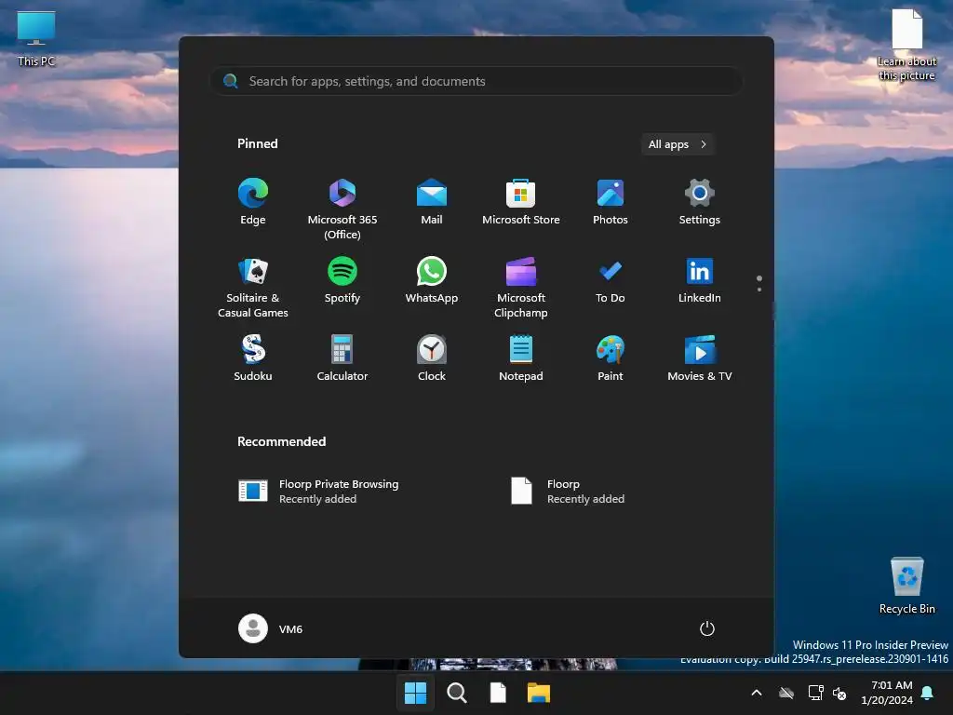Show hidden system tray icons
Image resolution: width=953 pixels, height=715 pixels.
coord(757,693)
